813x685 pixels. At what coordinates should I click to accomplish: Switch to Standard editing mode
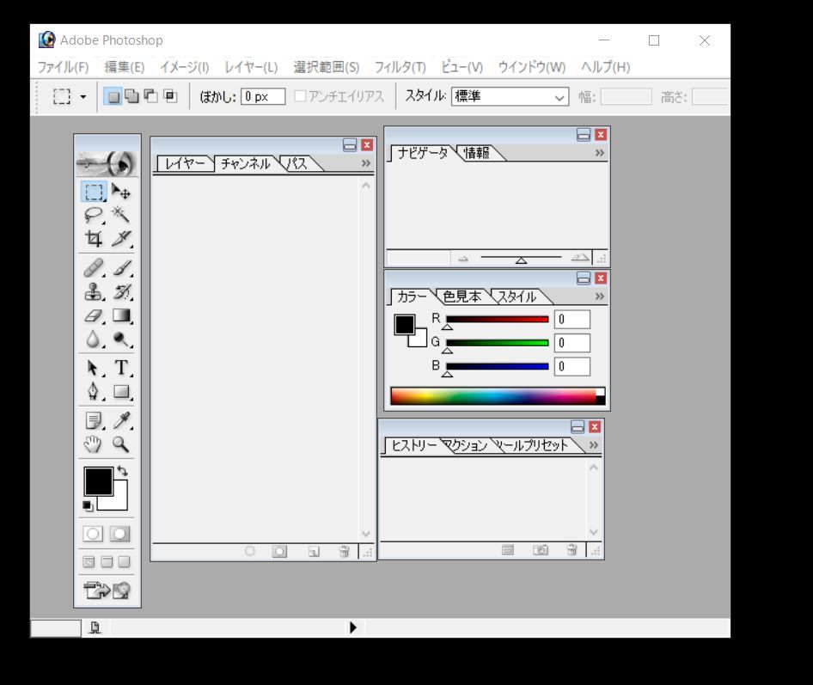[x=93, y=534]
